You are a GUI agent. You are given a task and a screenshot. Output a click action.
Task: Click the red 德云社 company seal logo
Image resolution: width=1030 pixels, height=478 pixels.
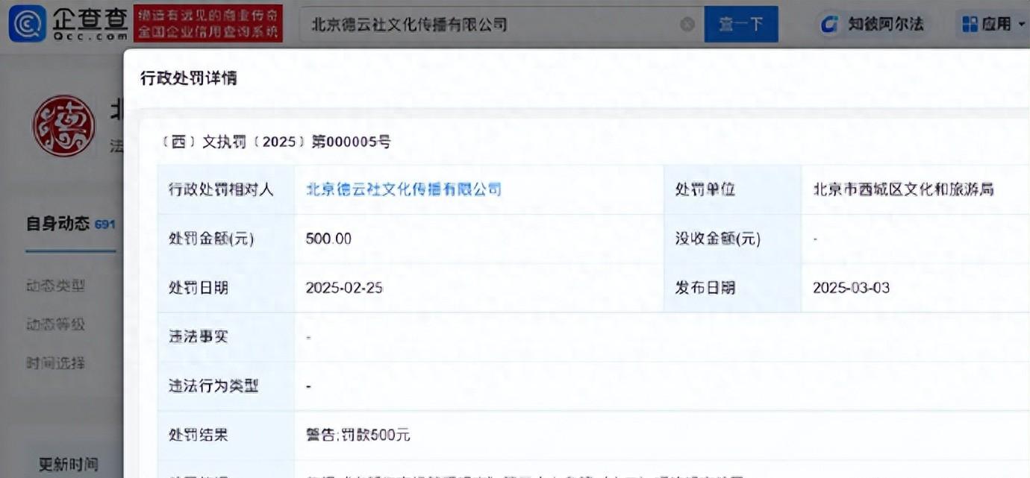pos(64,126)
